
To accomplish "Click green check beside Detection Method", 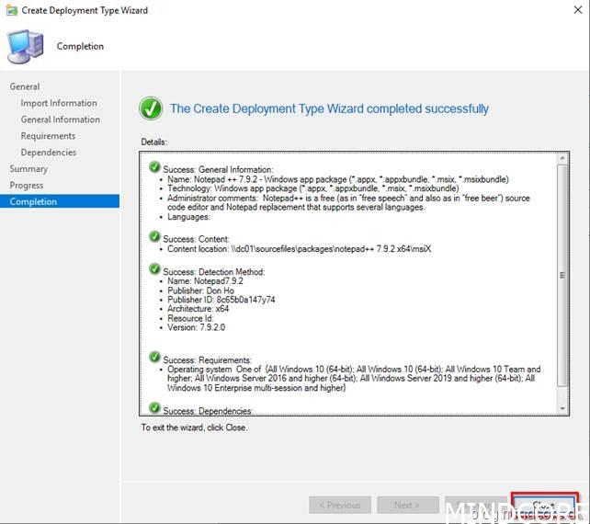I will point(154,270).
